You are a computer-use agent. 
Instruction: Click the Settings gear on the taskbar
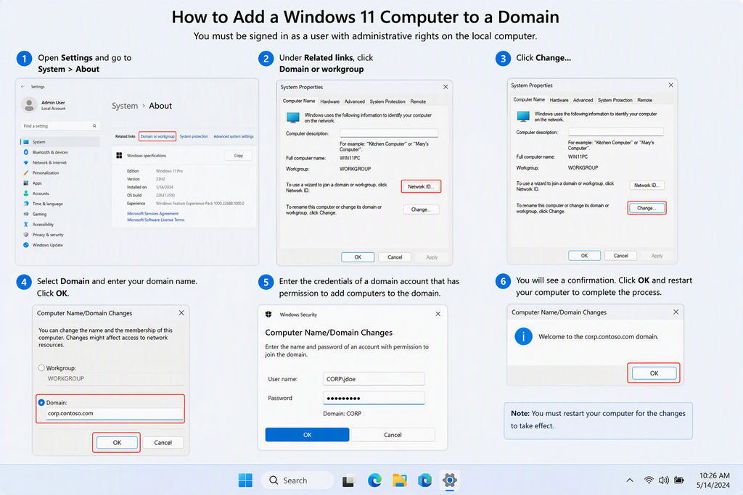[x=450, y=481]
